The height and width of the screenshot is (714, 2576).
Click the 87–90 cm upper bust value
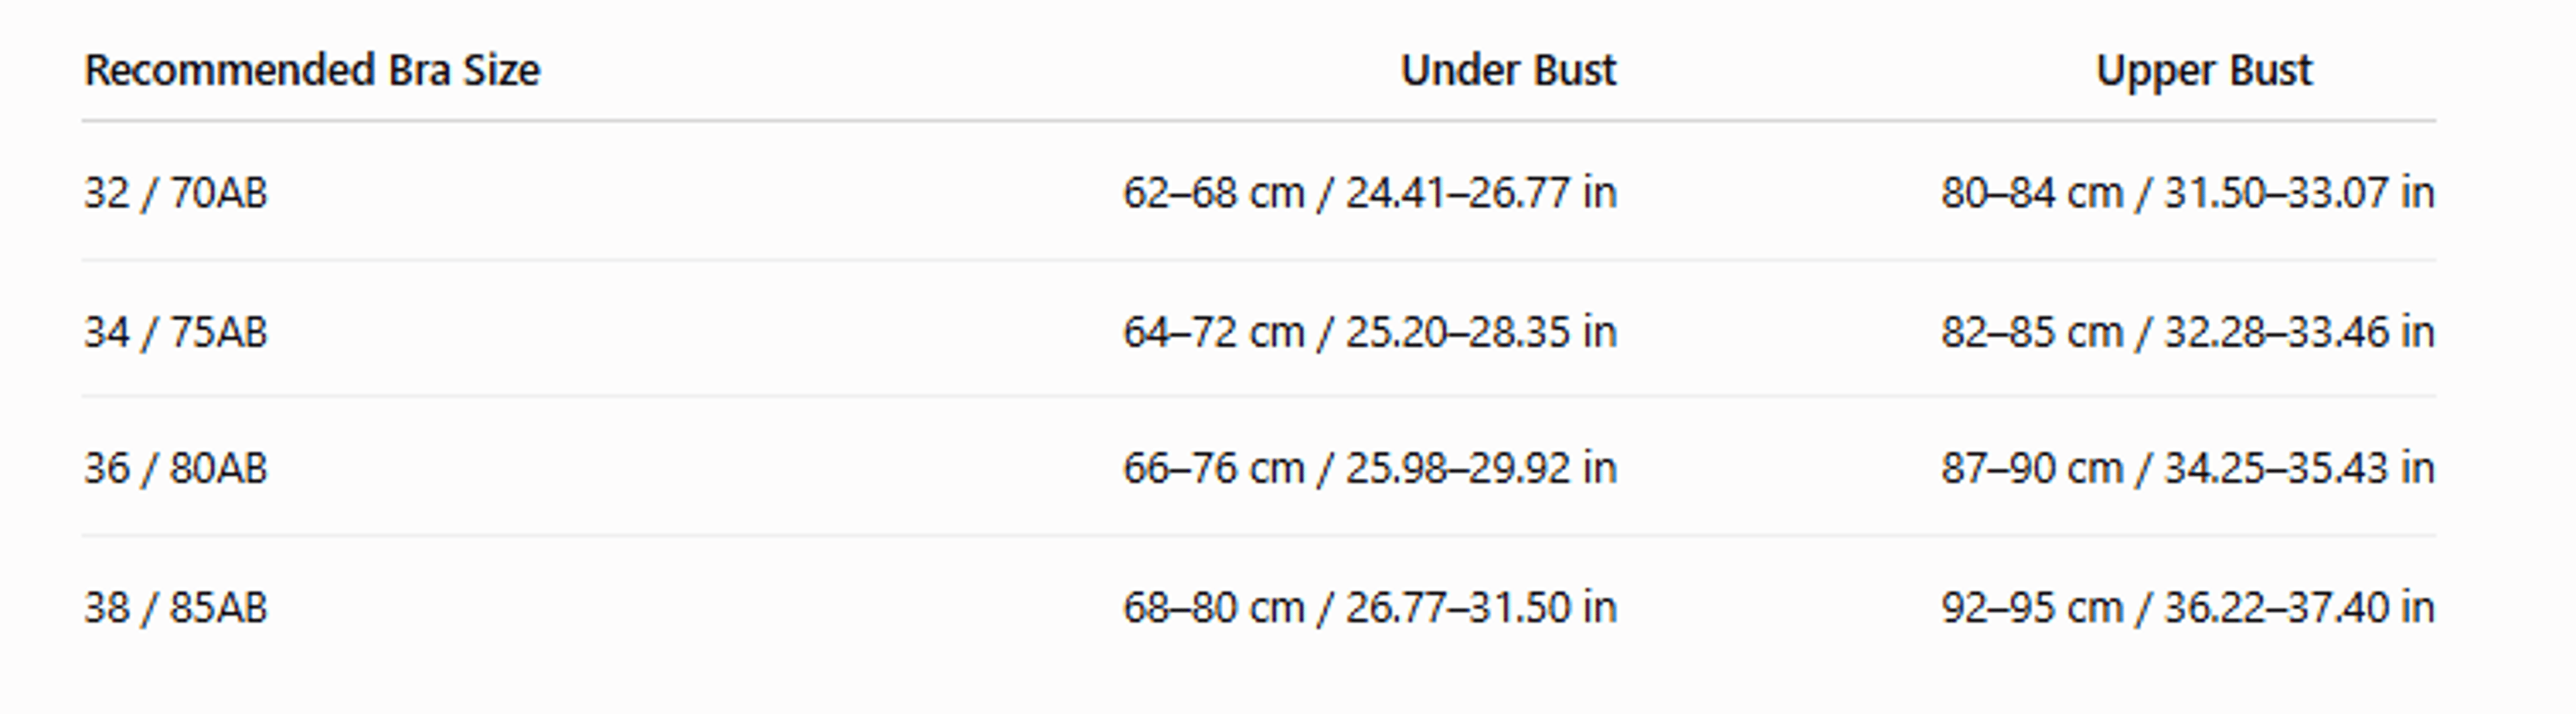(2032, 468)
